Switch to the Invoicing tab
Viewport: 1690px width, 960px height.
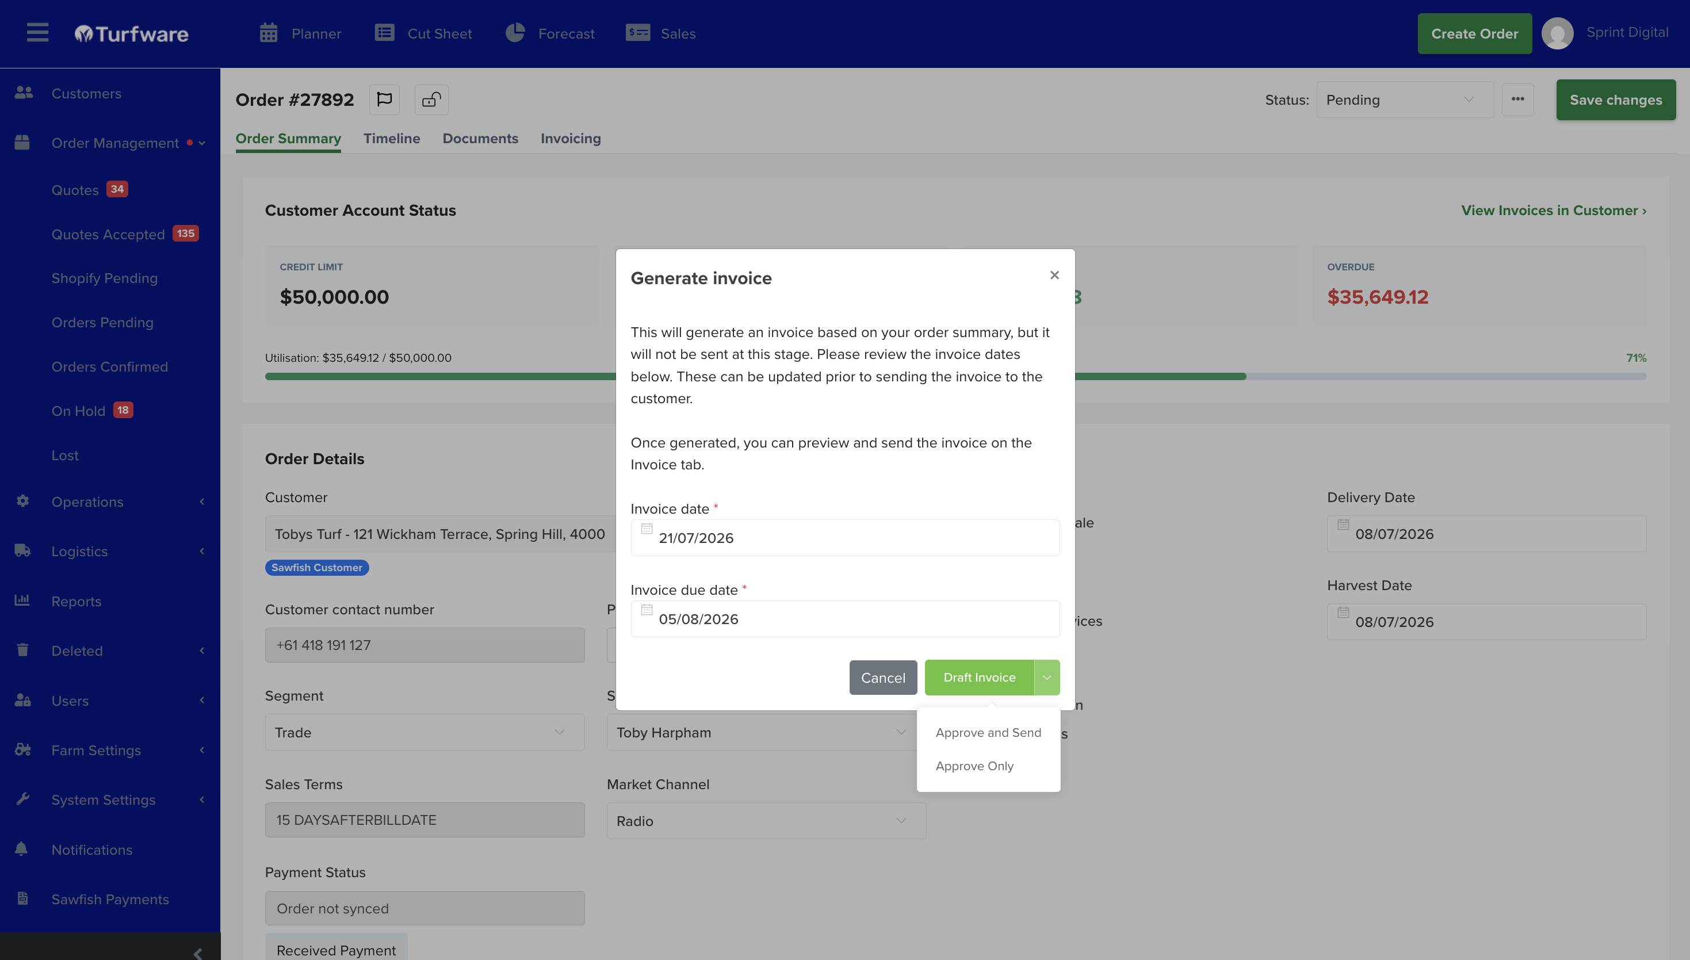point(571,139)
